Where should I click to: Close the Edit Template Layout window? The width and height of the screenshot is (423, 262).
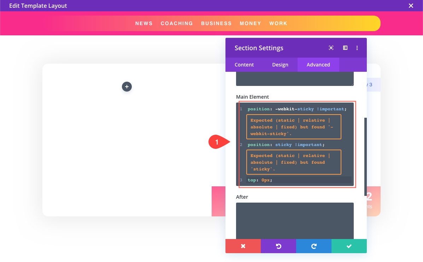[411, 6]
